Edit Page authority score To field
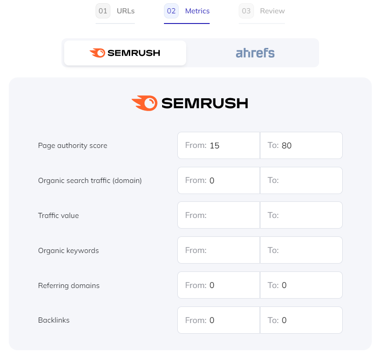The width and height of the screenshot is (381, 359). [x=301, y=146]
